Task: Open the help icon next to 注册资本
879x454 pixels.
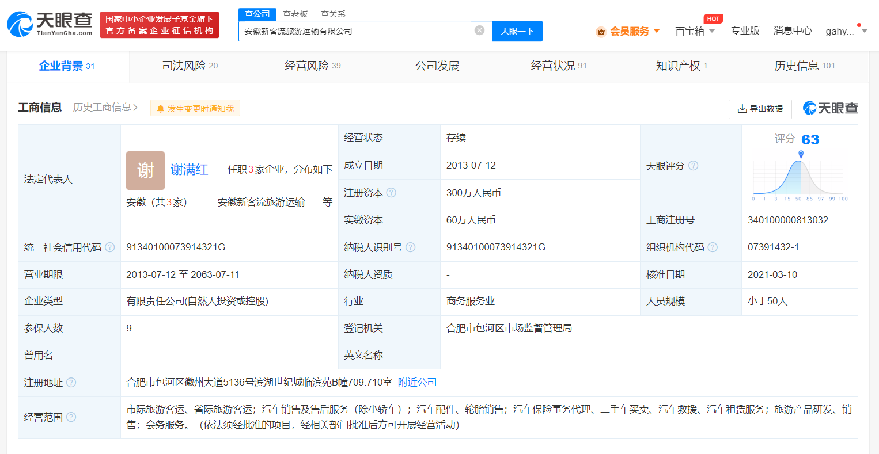Action: tap(391, 193)
